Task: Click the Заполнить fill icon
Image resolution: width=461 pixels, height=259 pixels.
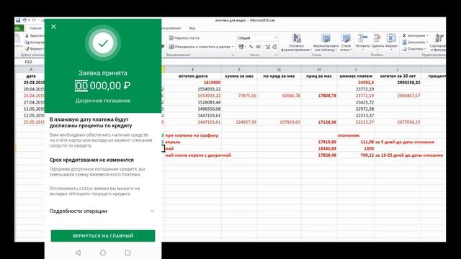Action: (405, 42)
